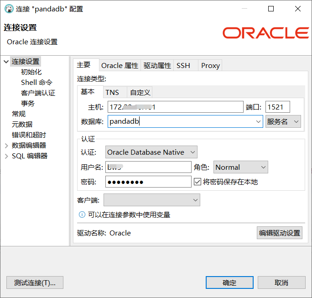Image resolution: width=312 pixels, height=298 pixels.
Task: Maximize the connection configuration window
Action: pyautogui.click(x=271, y=9)
